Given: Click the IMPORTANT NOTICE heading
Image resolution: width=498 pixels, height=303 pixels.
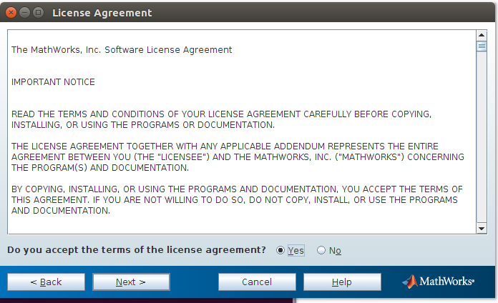Looking at the screenshot, I should point(53,82).
